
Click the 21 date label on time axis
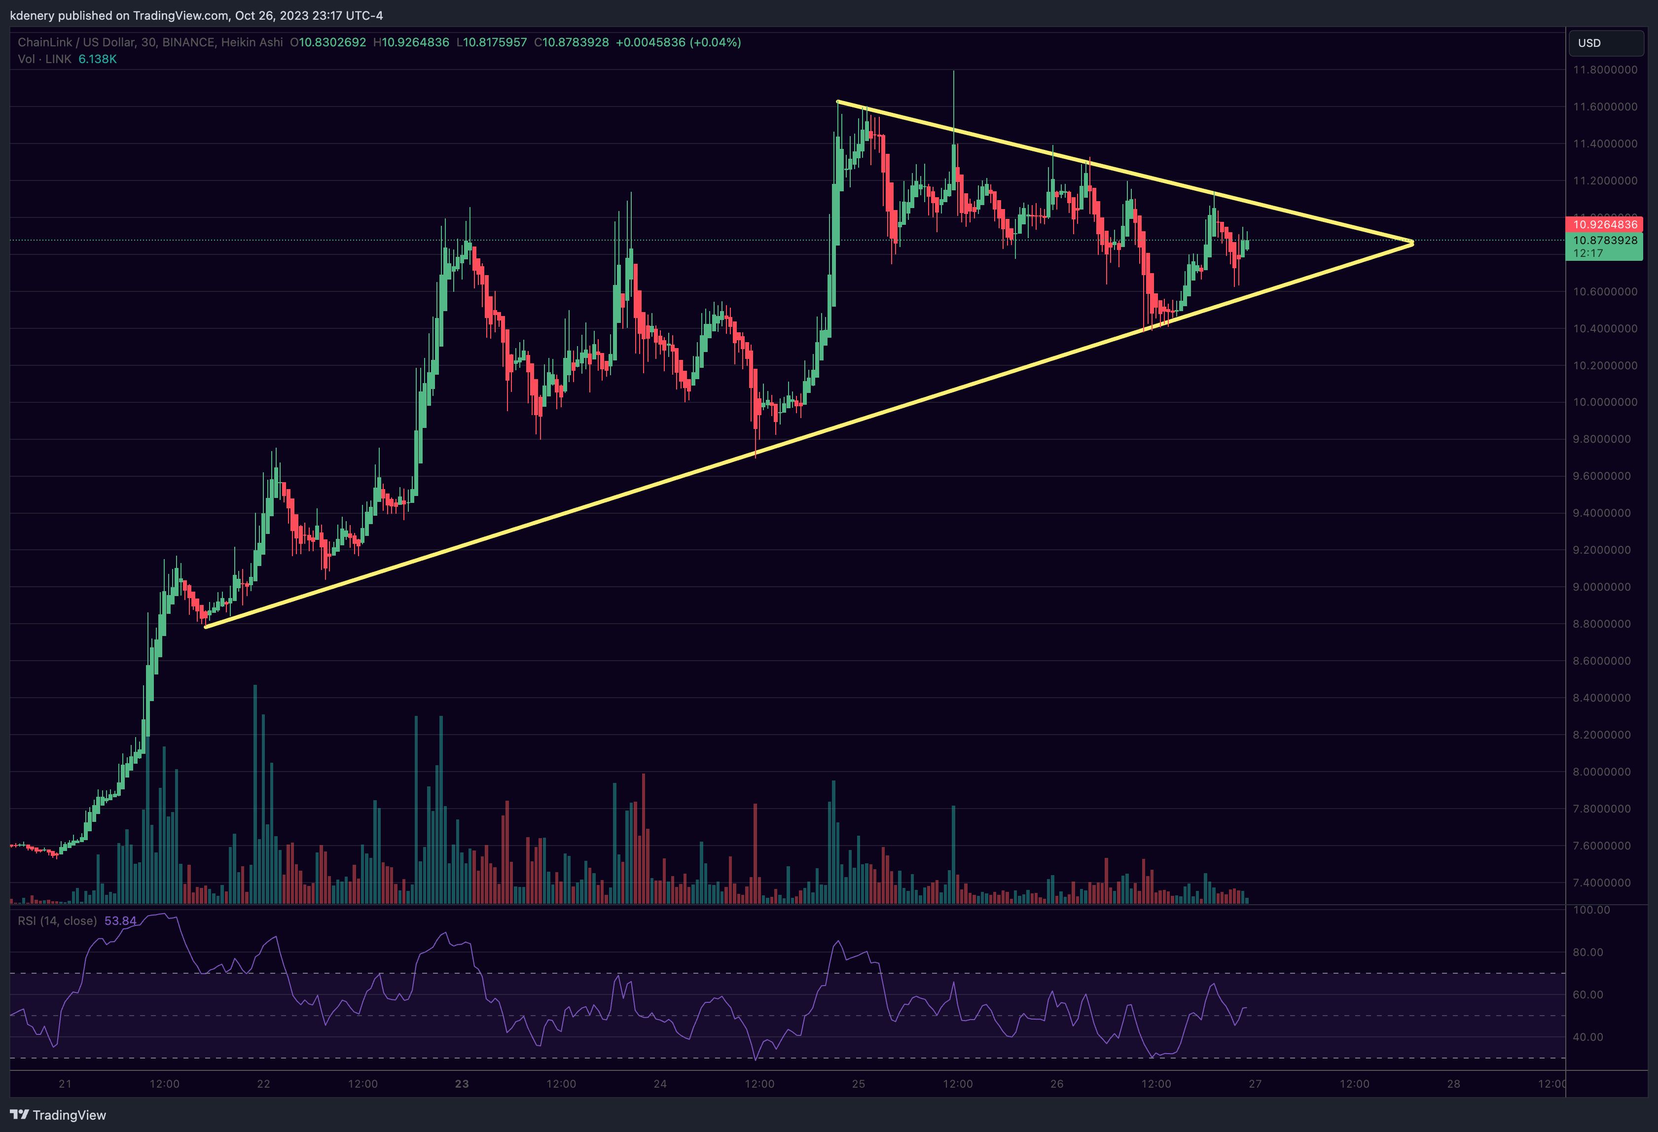point(65,1084)
